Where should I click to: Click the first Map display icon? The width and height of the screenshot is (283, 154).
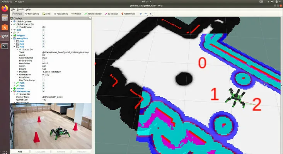tap(17, 41)
